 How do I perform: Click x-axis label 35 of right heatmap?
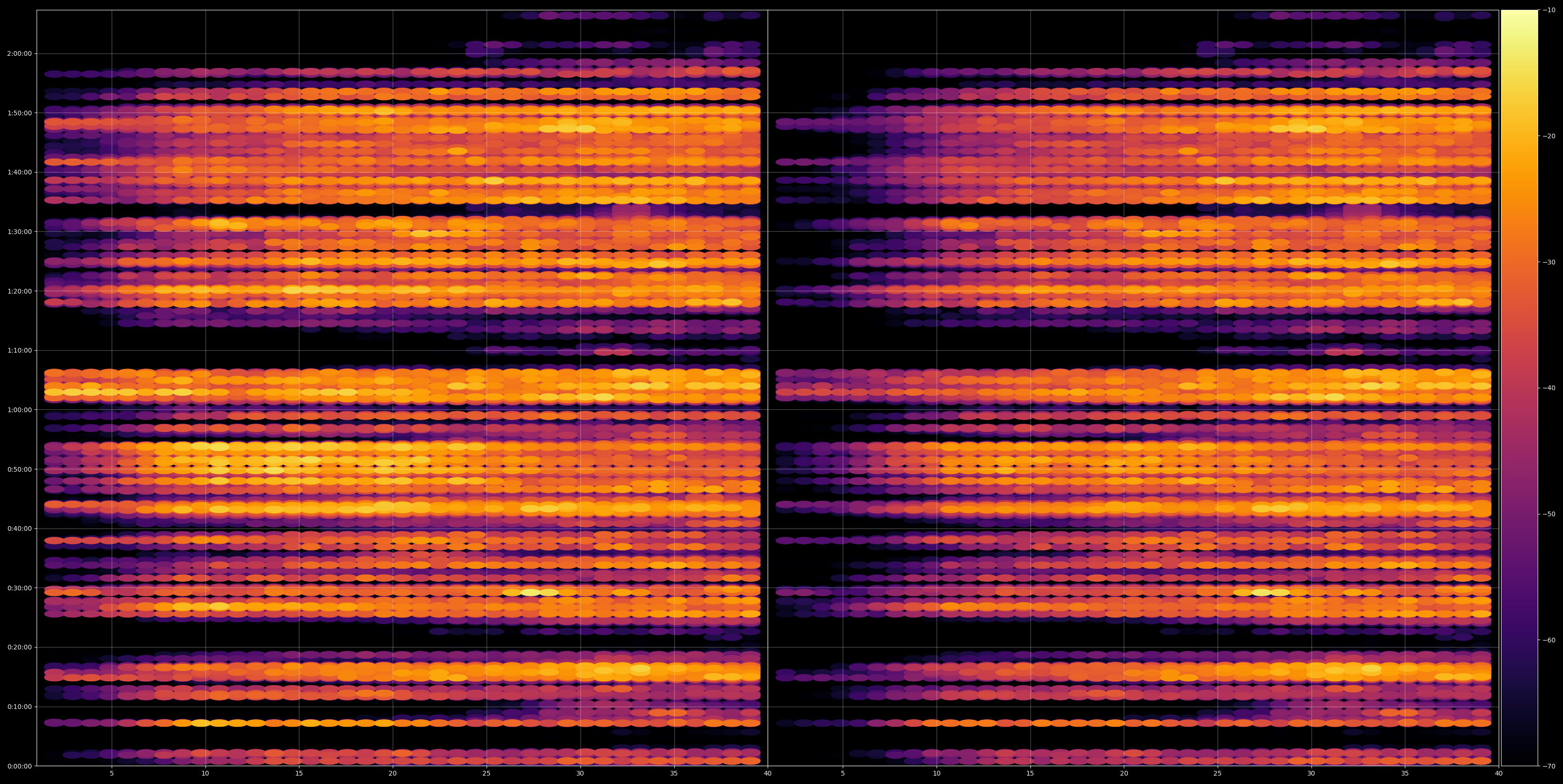pos(1405,774)
